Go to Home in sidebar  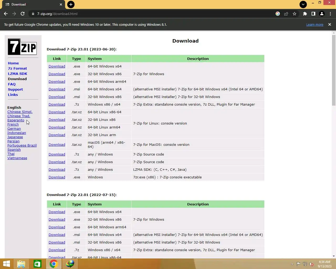13,63
